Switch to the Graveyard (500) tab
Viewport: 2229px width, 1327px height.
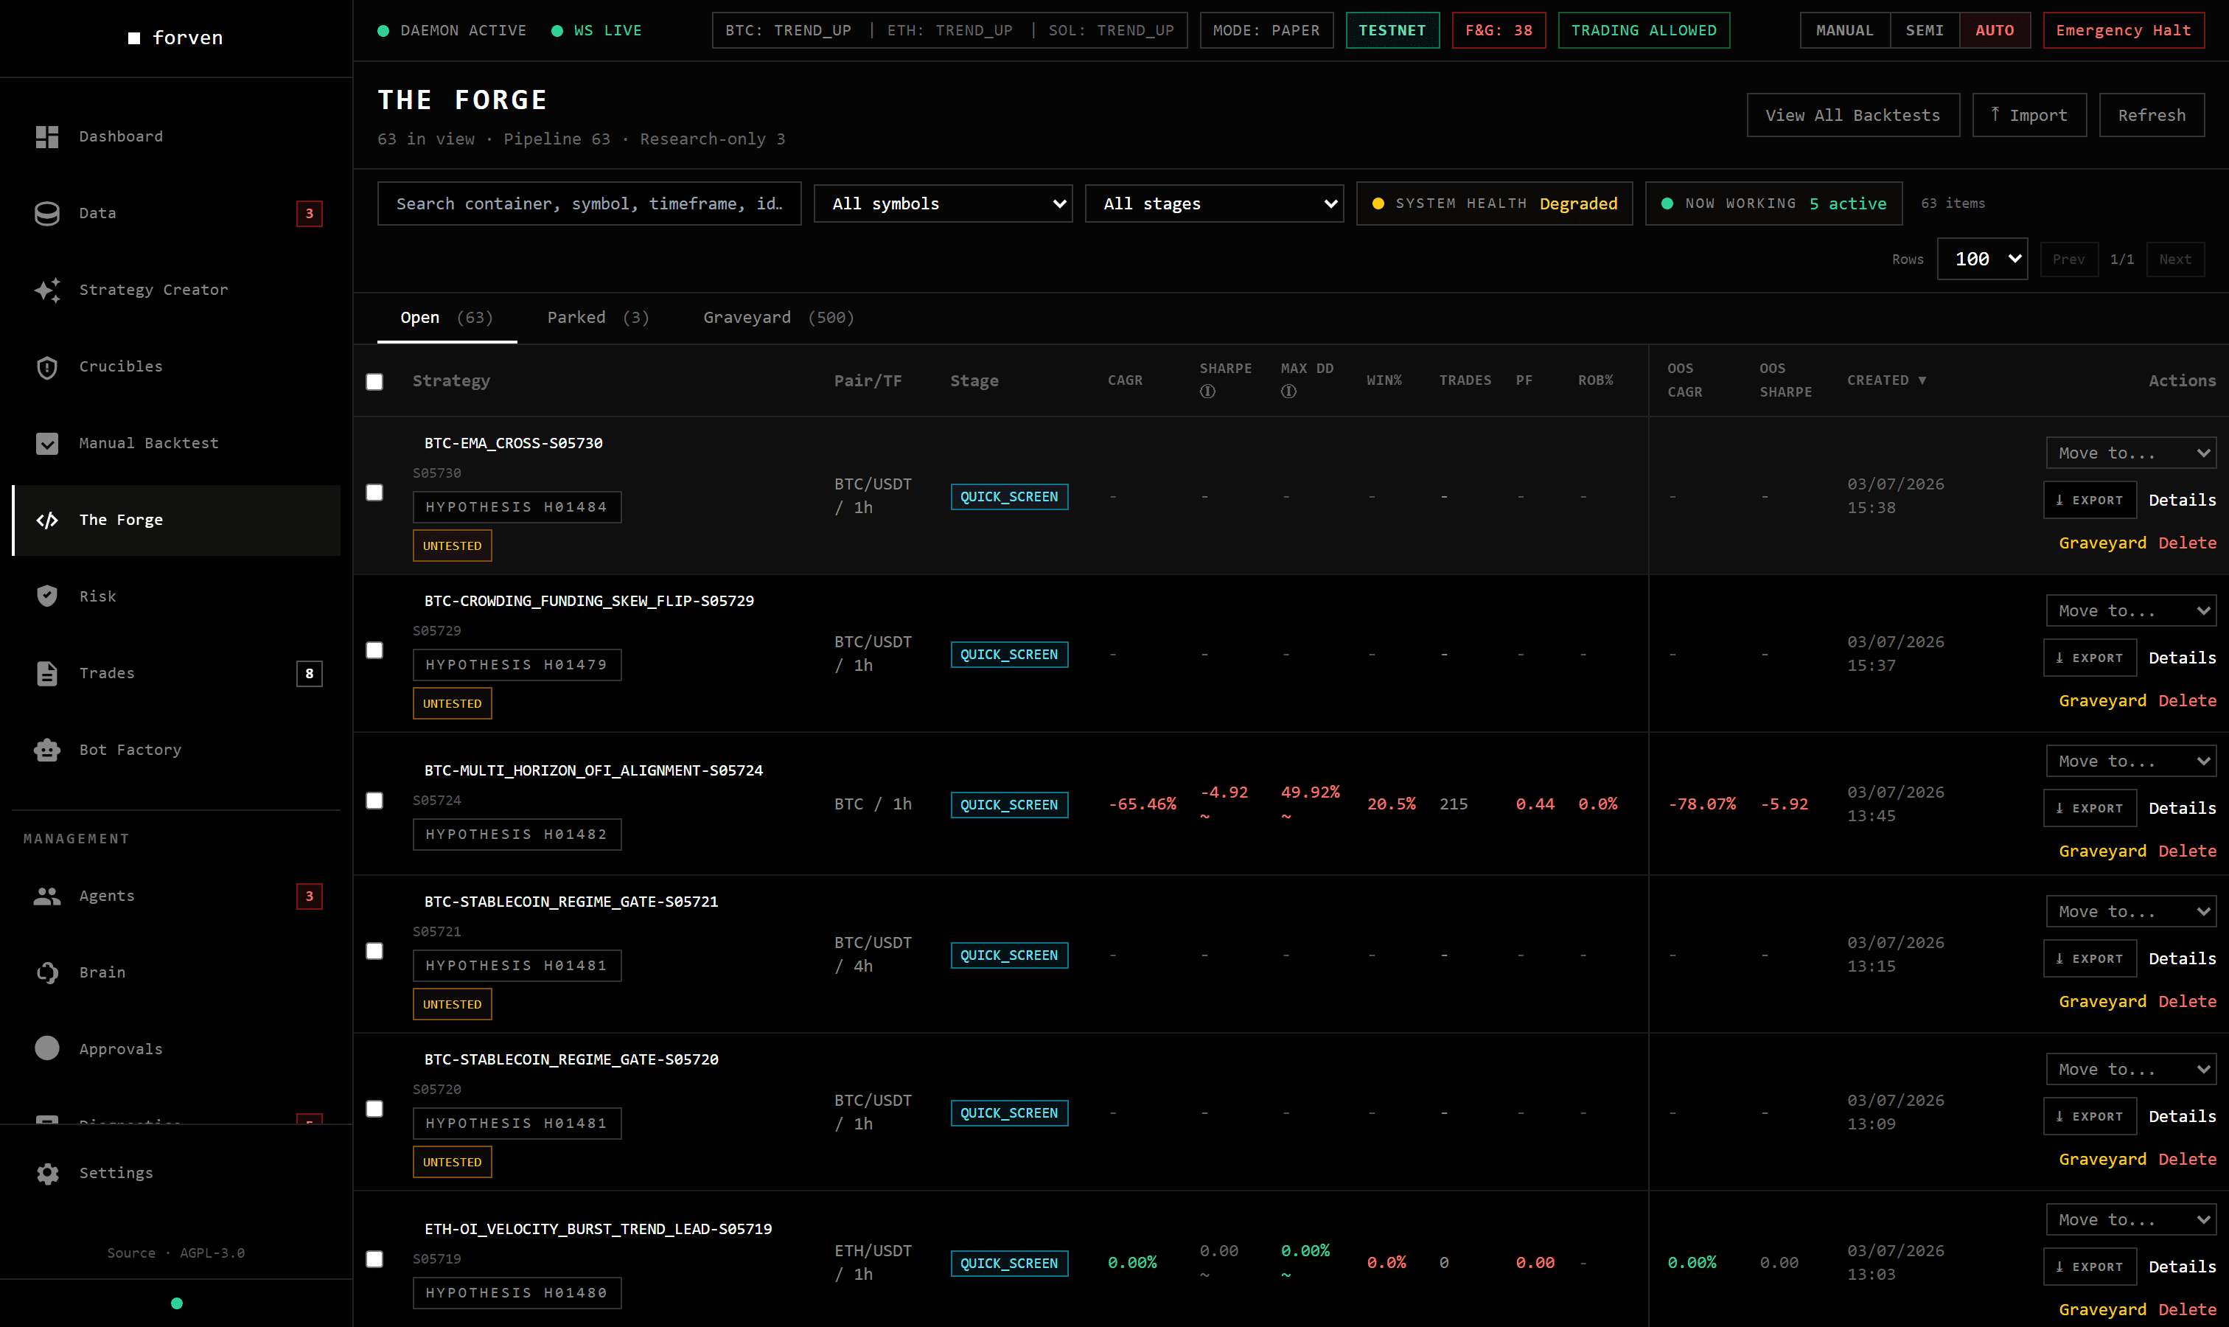tap(778, 318)
